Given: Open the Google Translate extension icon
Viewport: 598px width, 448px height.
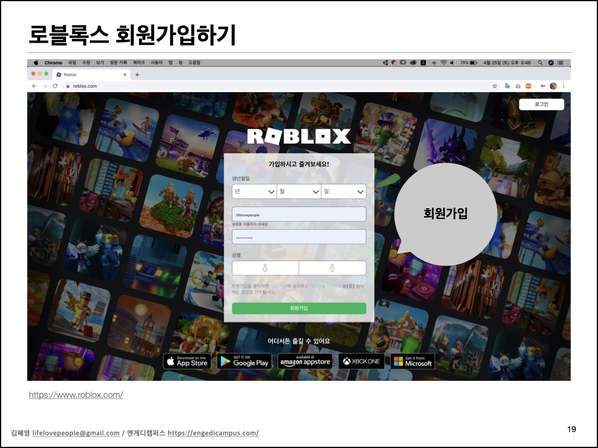Looking at the screenshot, I should click(x=507, y=86).
